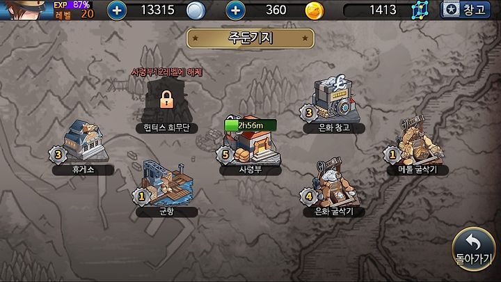Go back with 돌아가기 button

(474, 249)
